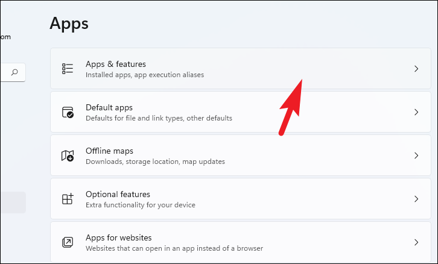Select the highlighted sidebar navigation item
Viewport: 438px width, 264px height.
(x=12, y=203)
